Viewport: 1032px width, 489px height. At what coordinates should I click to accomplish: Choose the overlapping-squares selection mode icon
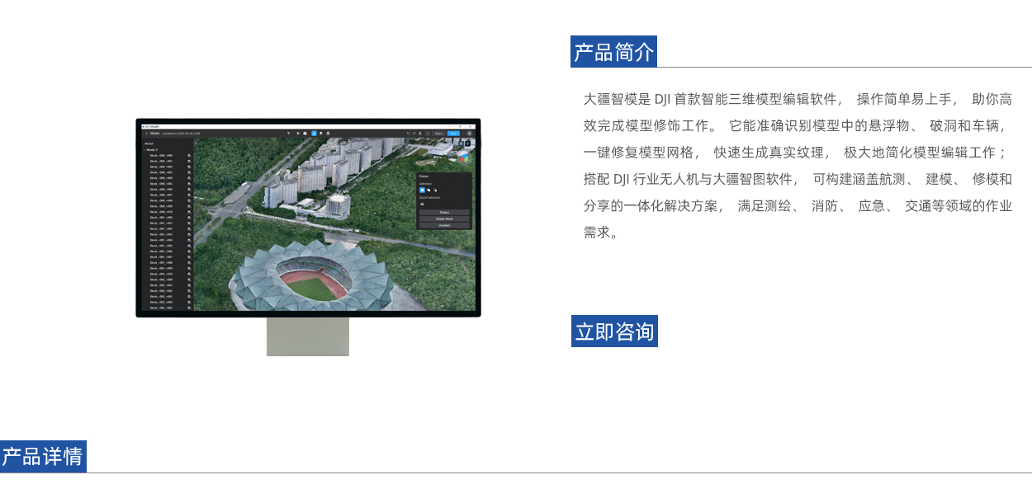[428, 190]
